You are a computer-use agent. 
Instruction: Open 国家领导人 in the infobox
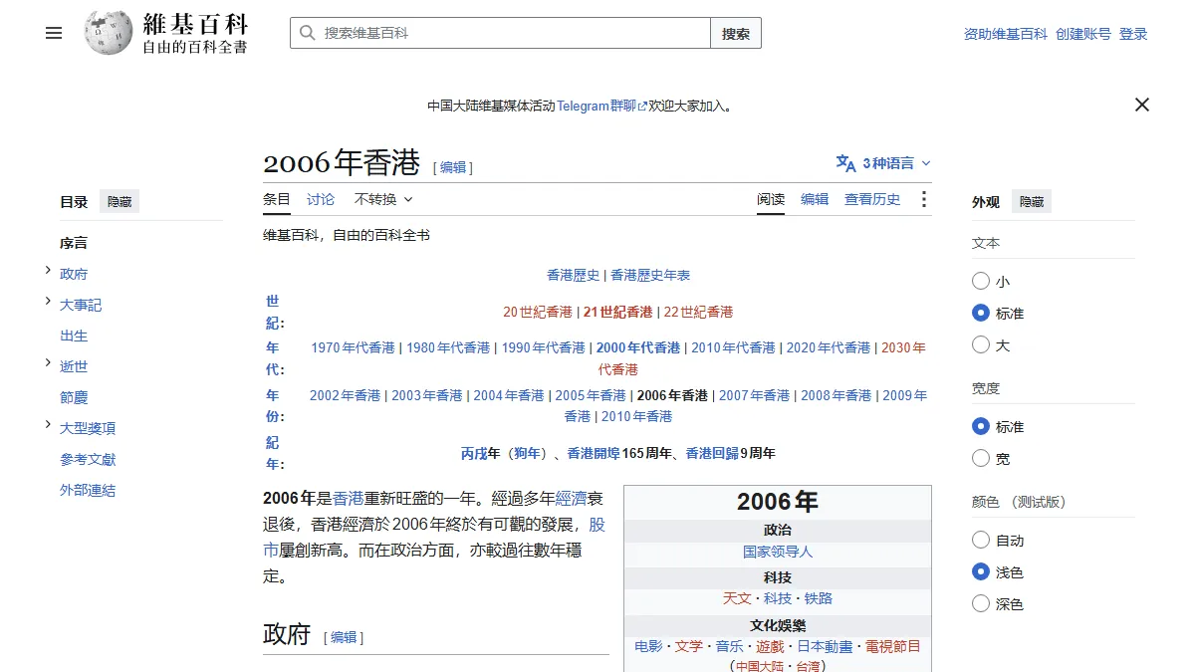778,552
